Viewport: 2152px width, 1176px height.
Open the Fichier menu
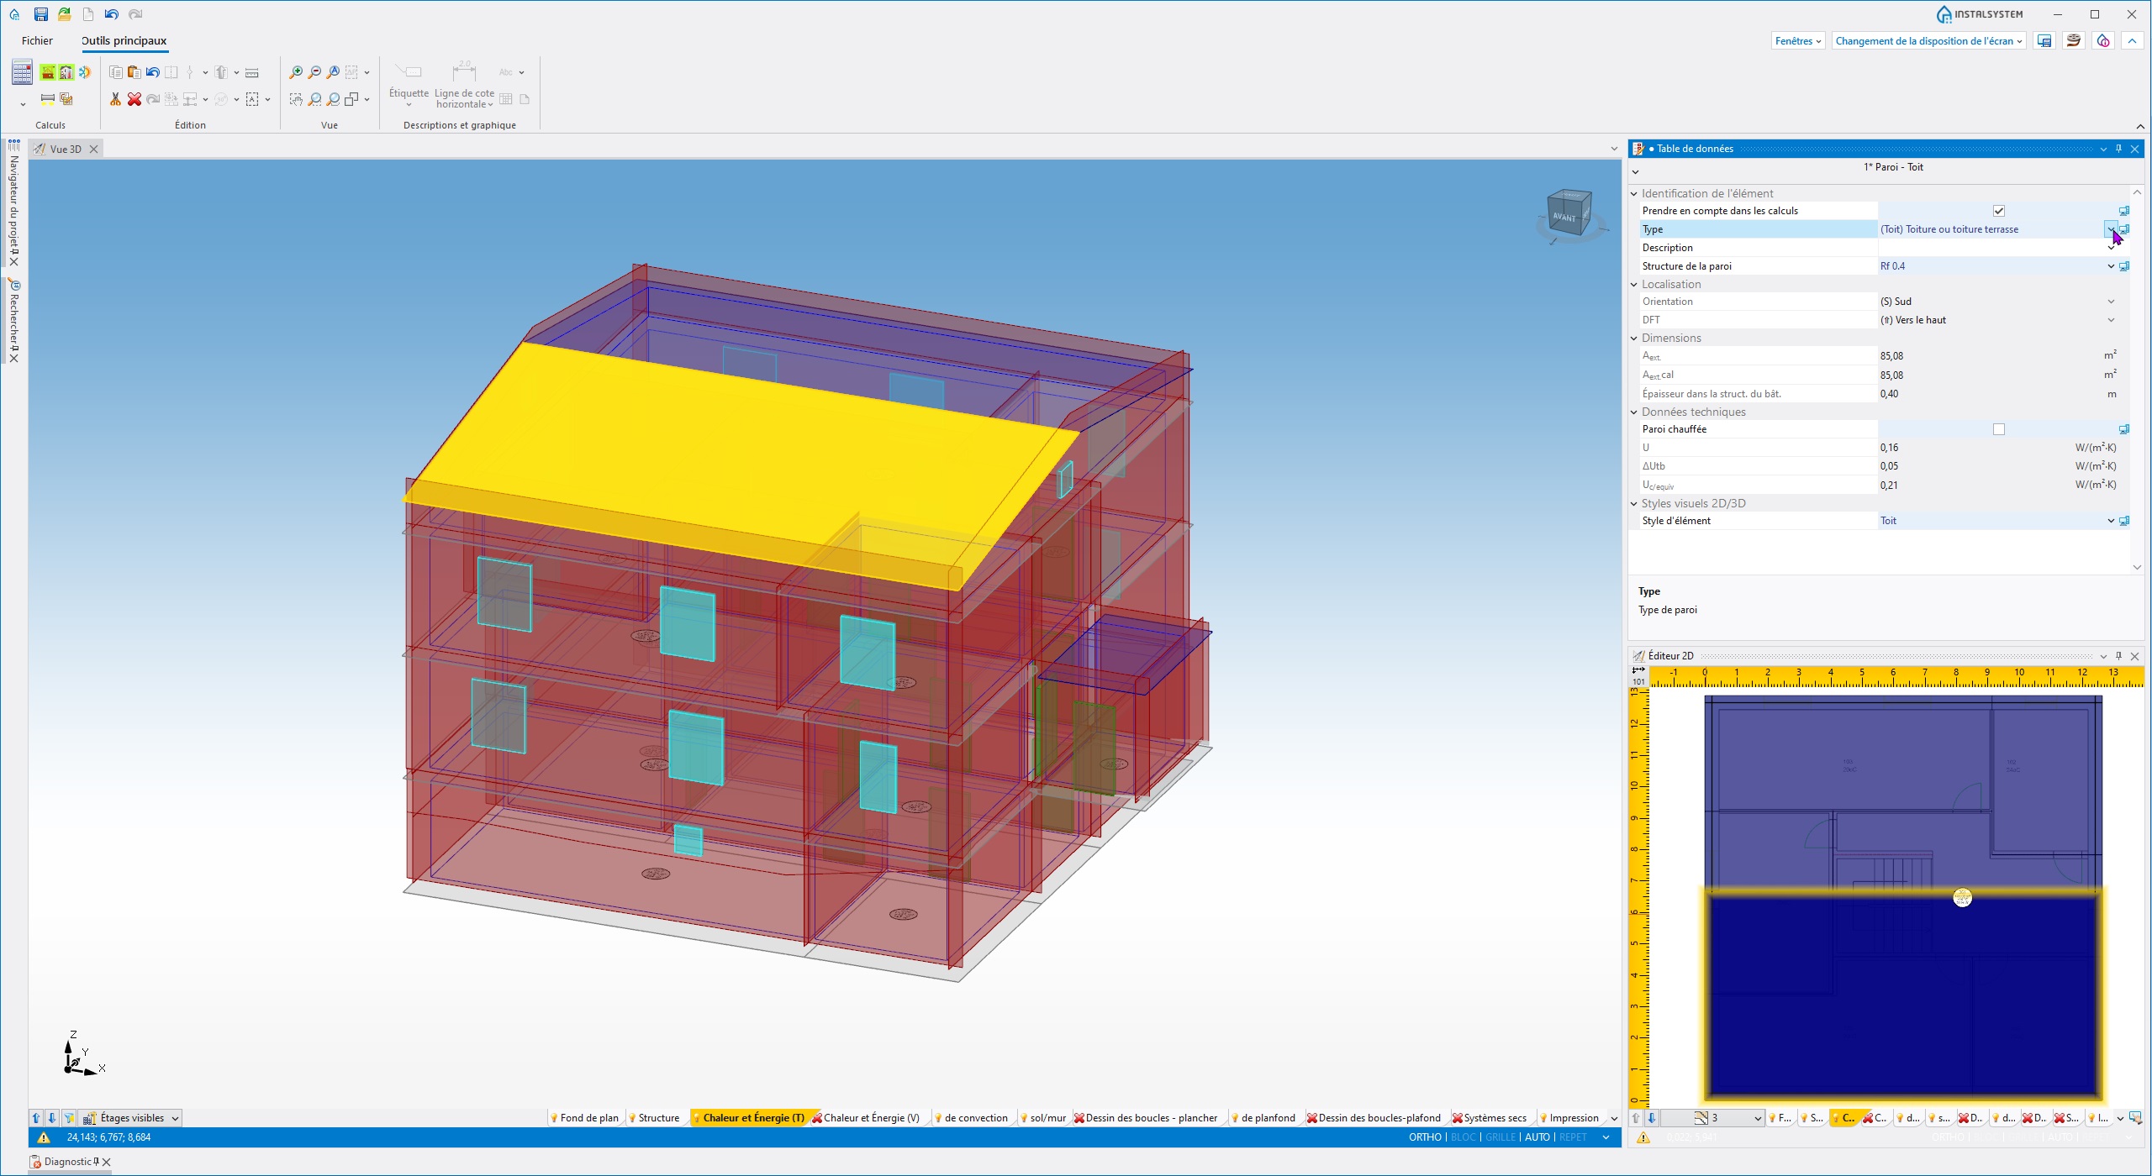[37, 40]
